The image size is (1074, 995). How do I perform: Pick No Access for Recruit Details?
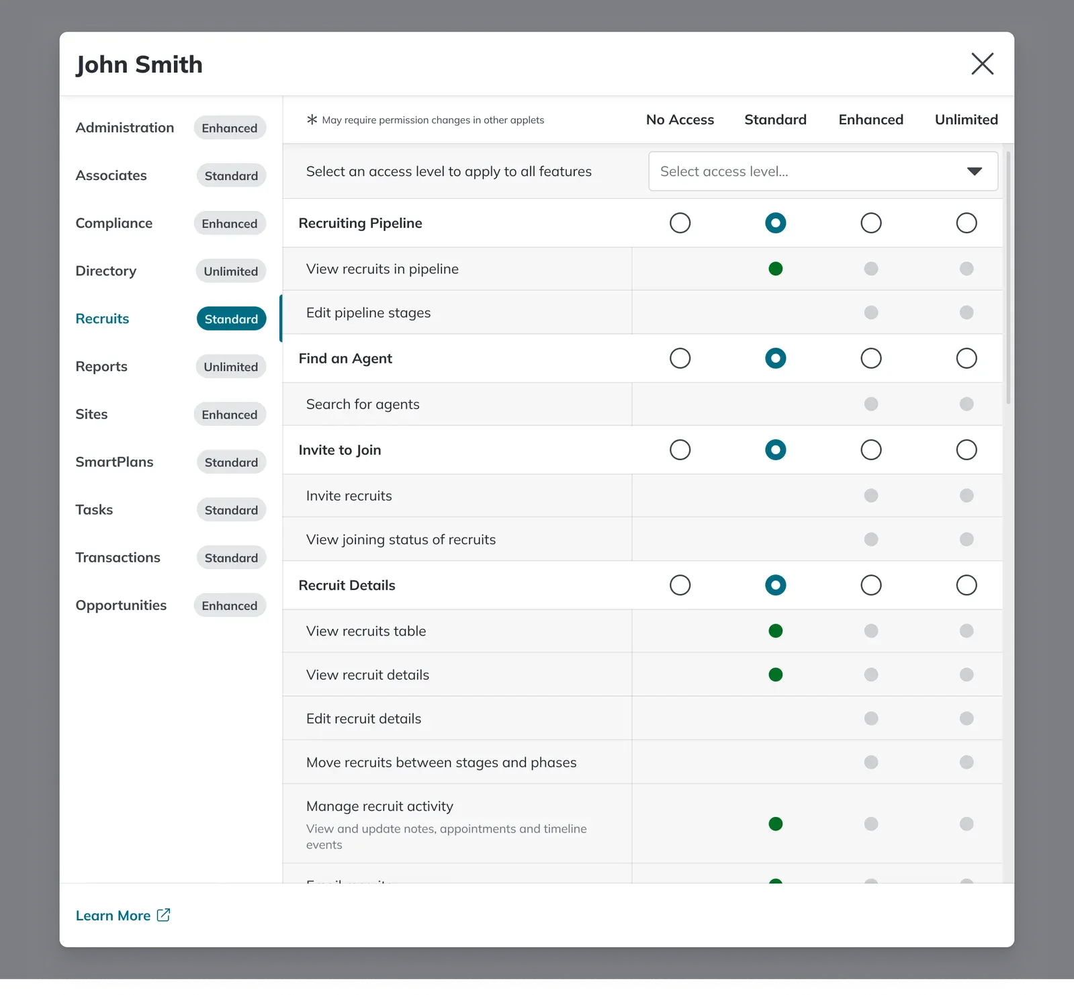point(680,585)
